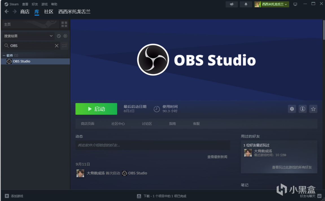Click 大骨熬成汤 avatar in activity feed
This screenshot has width=325, height=201.
pyautogui.click(x=80, y=173)
